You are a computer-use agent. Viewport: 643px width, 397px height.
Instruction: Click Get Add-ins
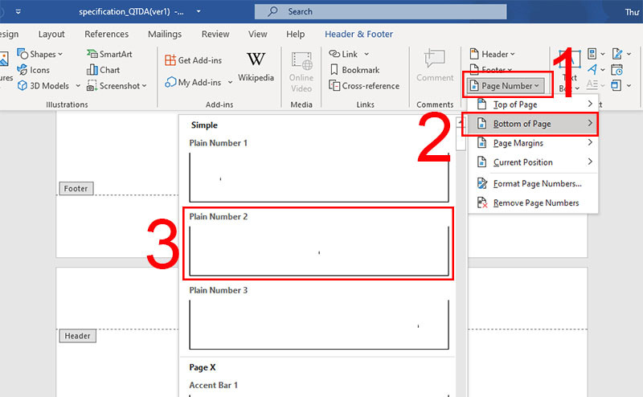point(193,60)
